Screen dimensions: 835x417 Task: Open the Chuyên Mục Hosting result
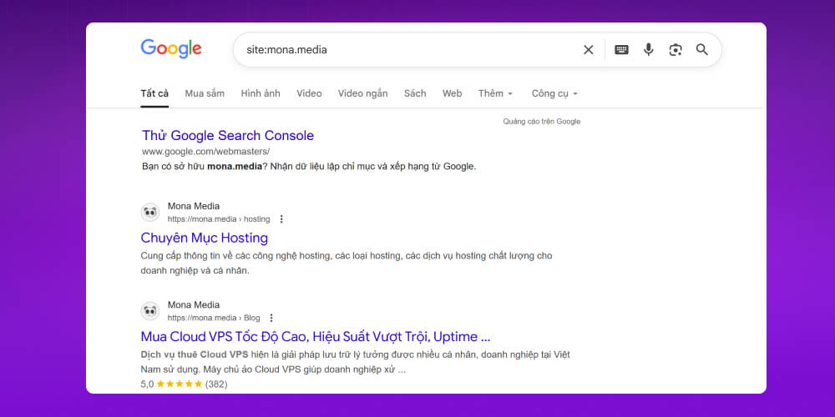pos(205,238)
